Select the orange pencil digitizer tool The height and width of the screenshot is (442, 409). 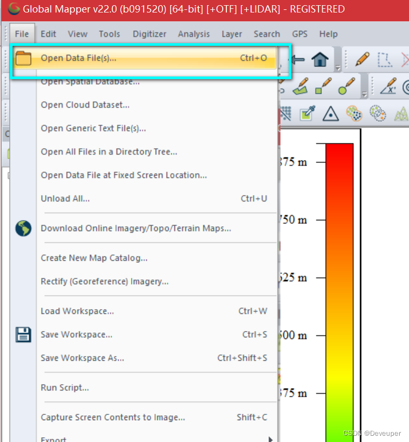362,59
